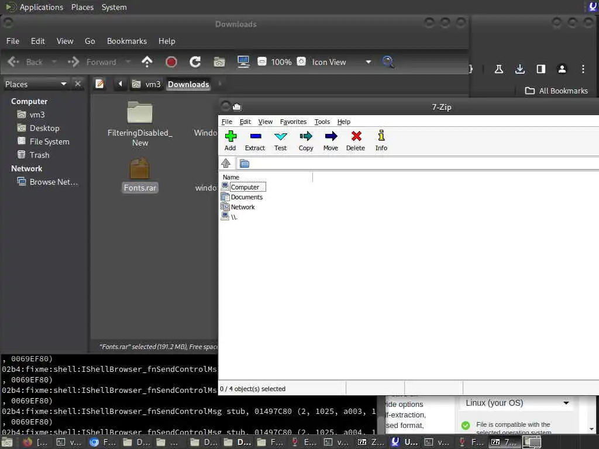The image size is (599, 449).
Task: Click the red Stop loading icon
Action: (171, 62)
